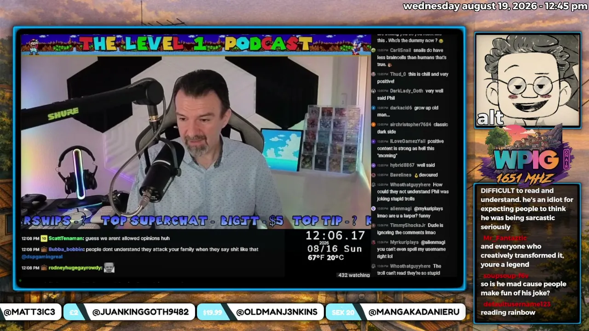Click the sirchristopher7684 username in side chat

(411, 125)
